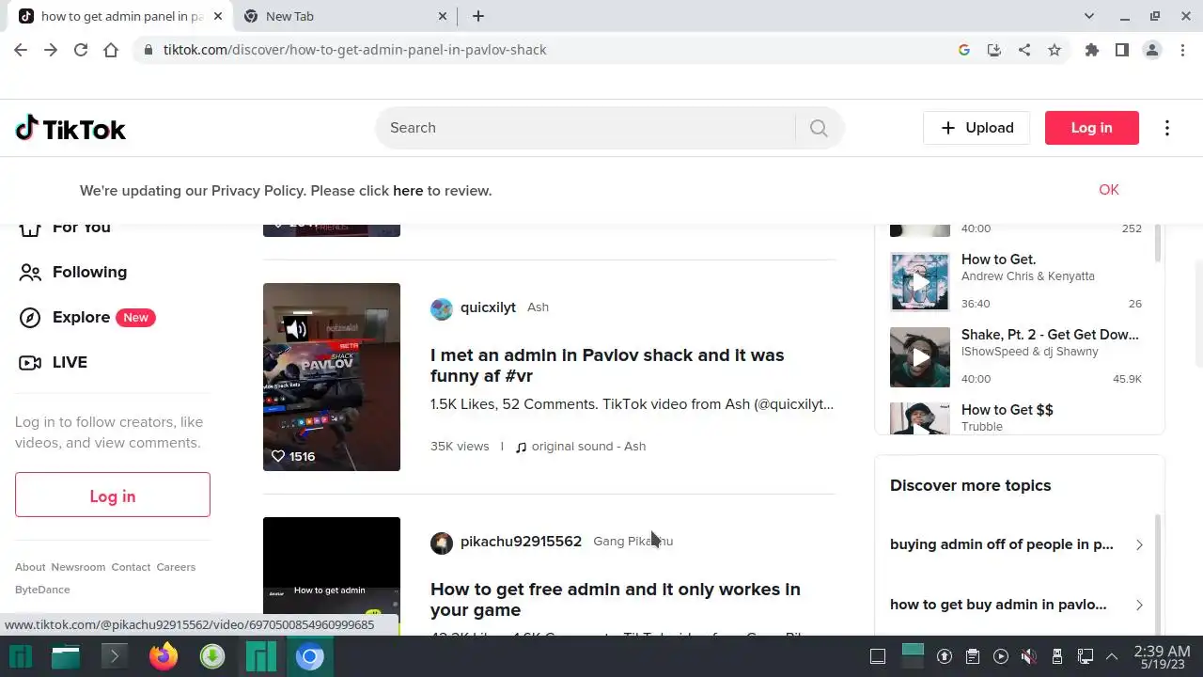Screen dimensions: 1203x677
Task: Open the Careers footer link
Action: (x=176, y=567)
